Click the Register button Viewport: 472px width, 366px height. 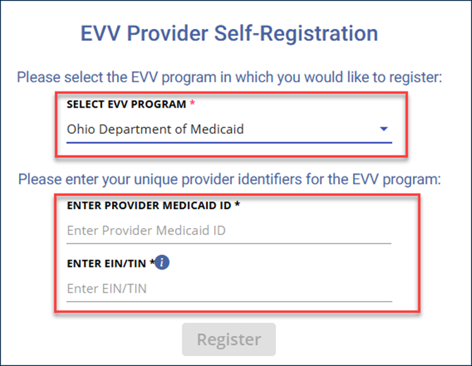coord(229,339)
